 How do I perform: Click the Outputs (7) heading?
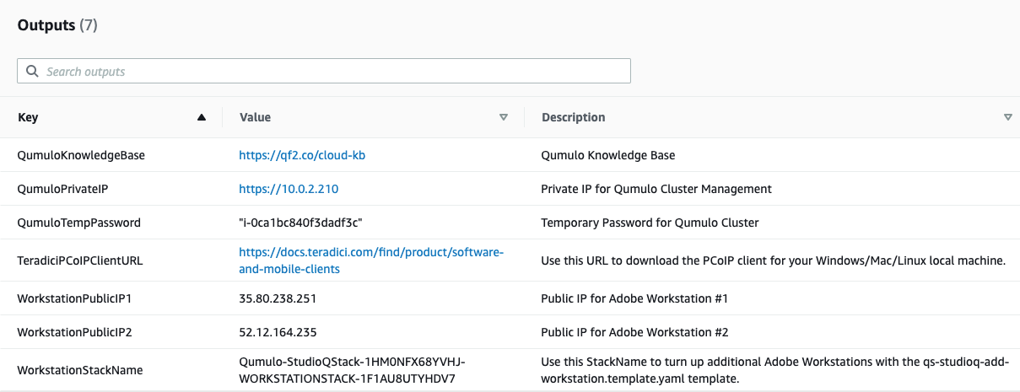pos(57,25)
